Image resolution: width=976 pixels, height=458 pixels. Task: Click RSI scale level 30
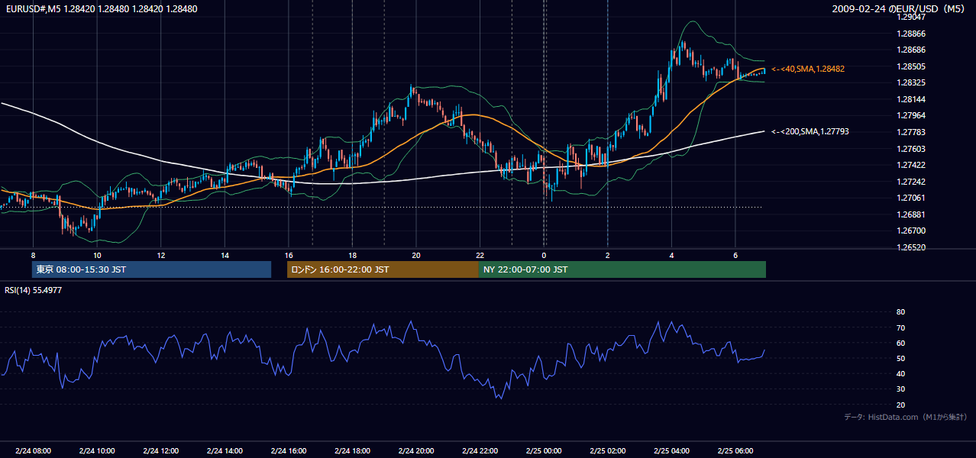pos(900,389)
